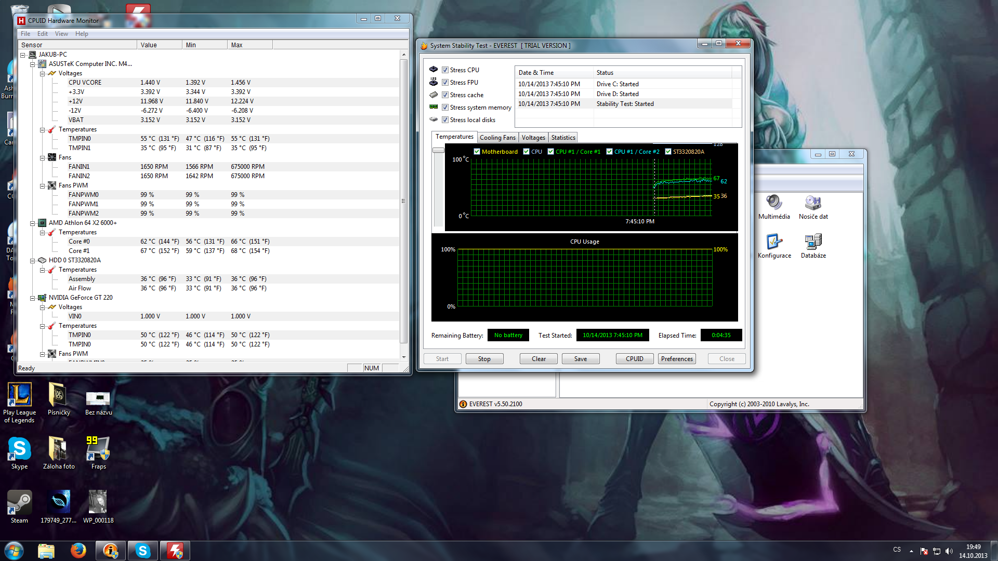Open File menu in HWMonitor
Viewport: 998px width, 561px height.
pyautogui.click(x=25, y=34)
